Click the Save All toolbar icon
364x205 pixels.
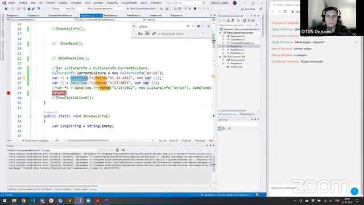[33, 9]
